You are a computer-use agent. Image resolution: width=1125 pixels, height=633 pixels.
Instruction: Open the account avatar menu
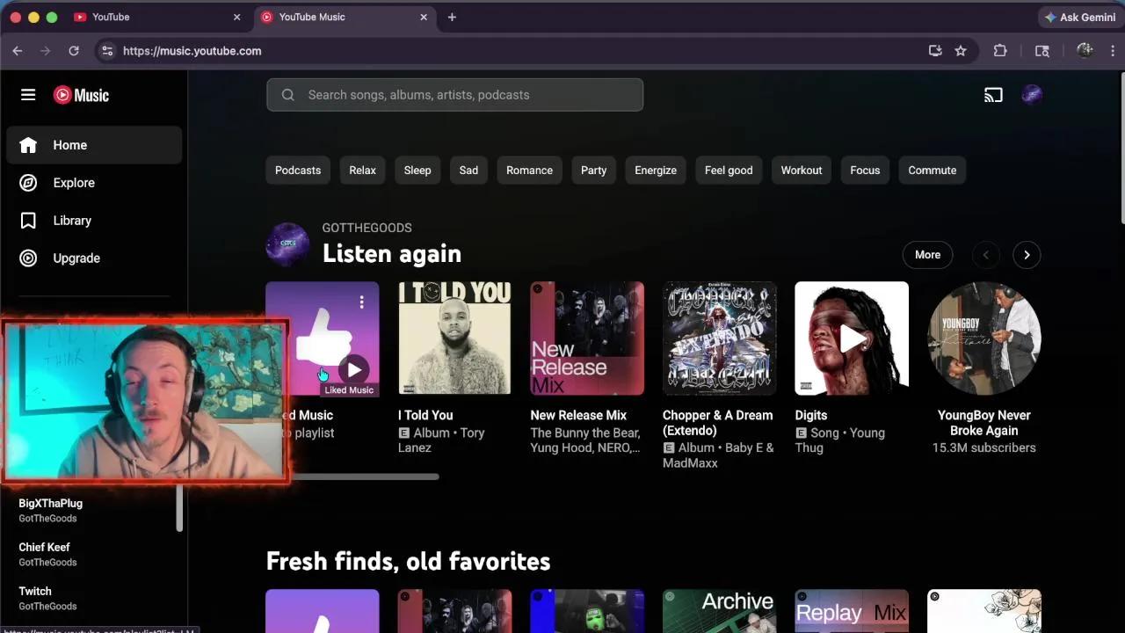[x=1032, y=95]
